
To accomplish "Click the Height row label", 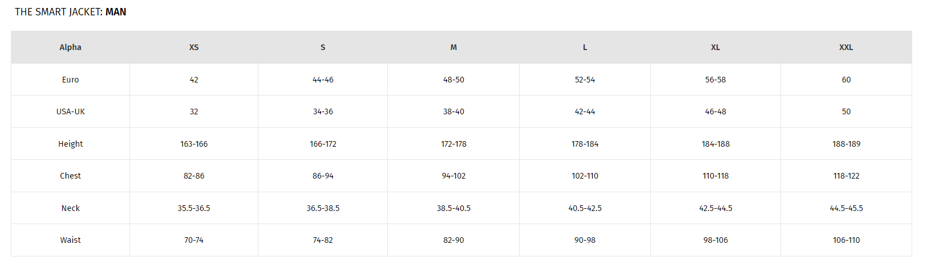I will pos(70,144).
